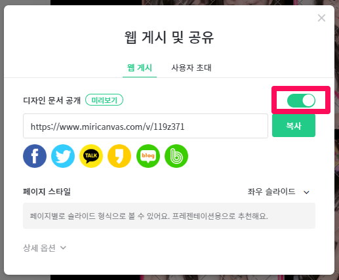The width and height of the screenshot is (339, 280).
Task: Share to Naver blog icon
Action: (148, 156)
